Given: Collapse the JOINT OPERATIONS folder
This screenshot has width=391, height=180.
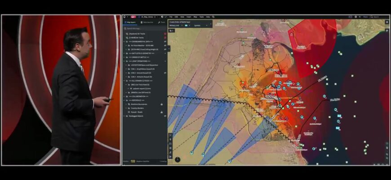Looking at the screenshot, I should (x=124, y=61).
